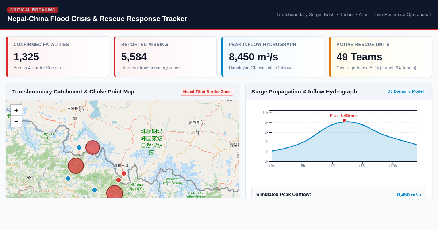Screen dimensions: 438x230
Task: Click the +20h tick label on chart axis
Action: 393,166
